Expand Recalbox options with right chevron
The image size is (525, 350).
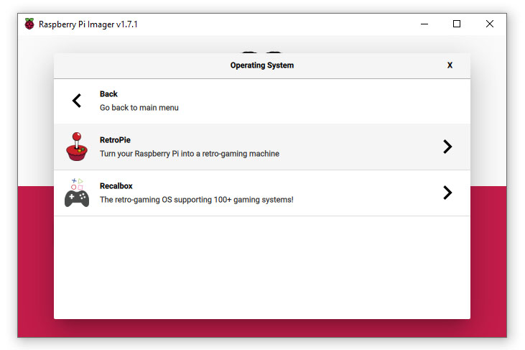(447, 193)
